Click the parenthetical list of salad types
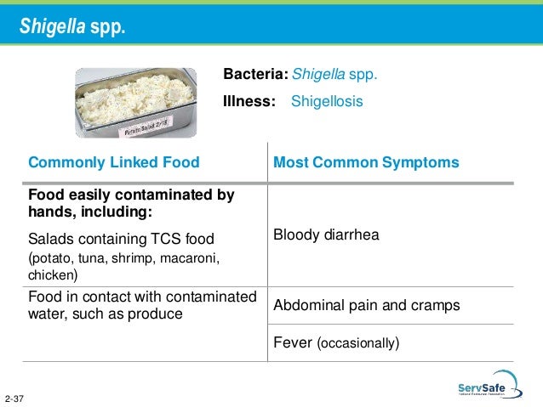 [x=125, y=266]
